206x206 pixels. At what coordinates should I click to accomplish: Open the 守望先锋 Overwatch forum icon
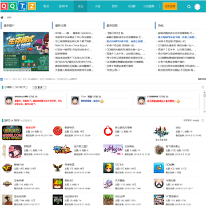tap(159, 184)
